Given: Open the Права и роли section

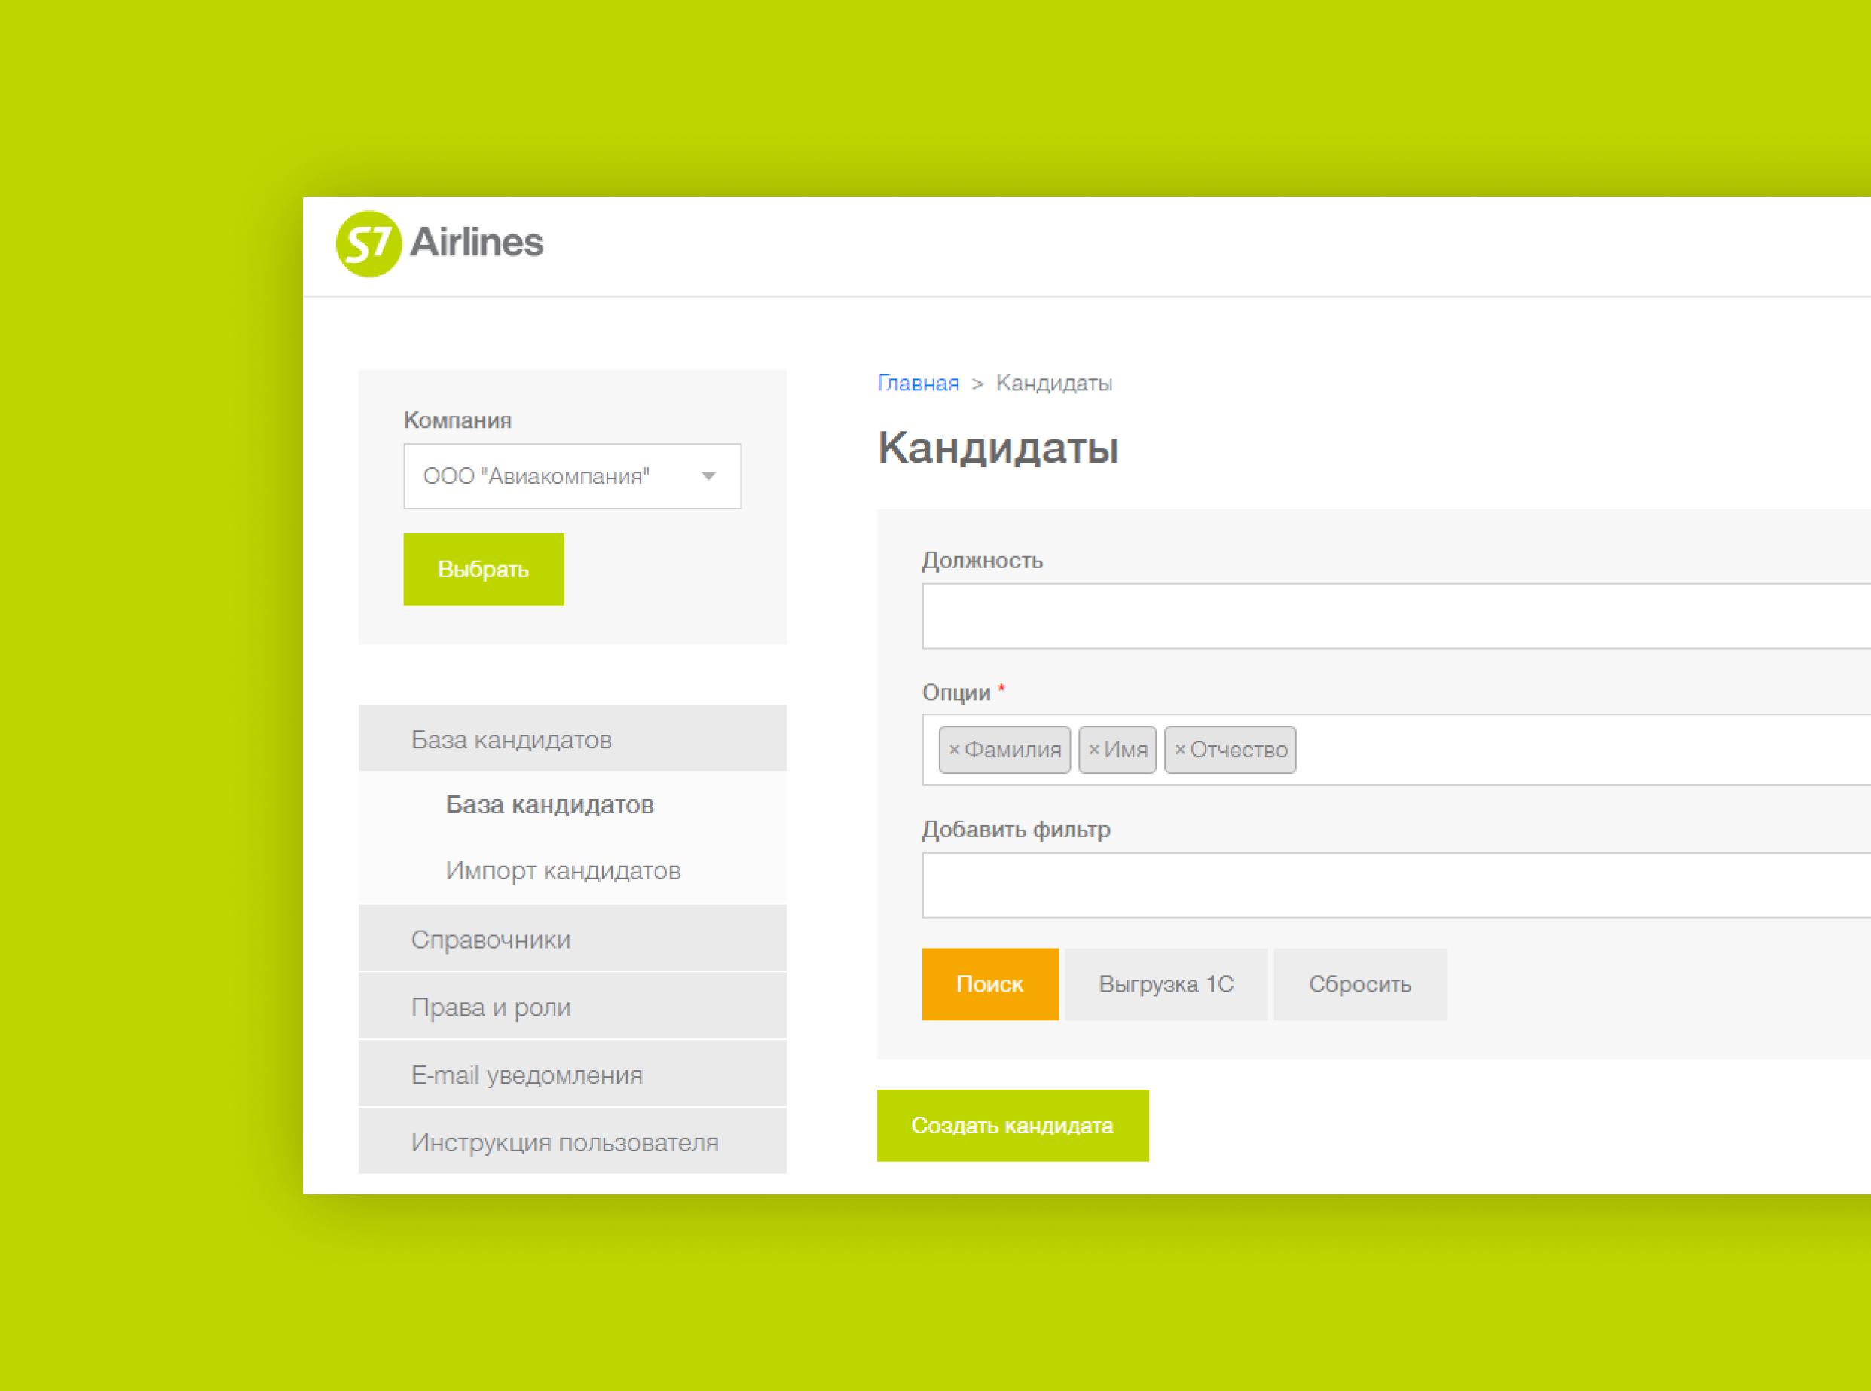Looking at the screenshot, I should pos(573,1006).
